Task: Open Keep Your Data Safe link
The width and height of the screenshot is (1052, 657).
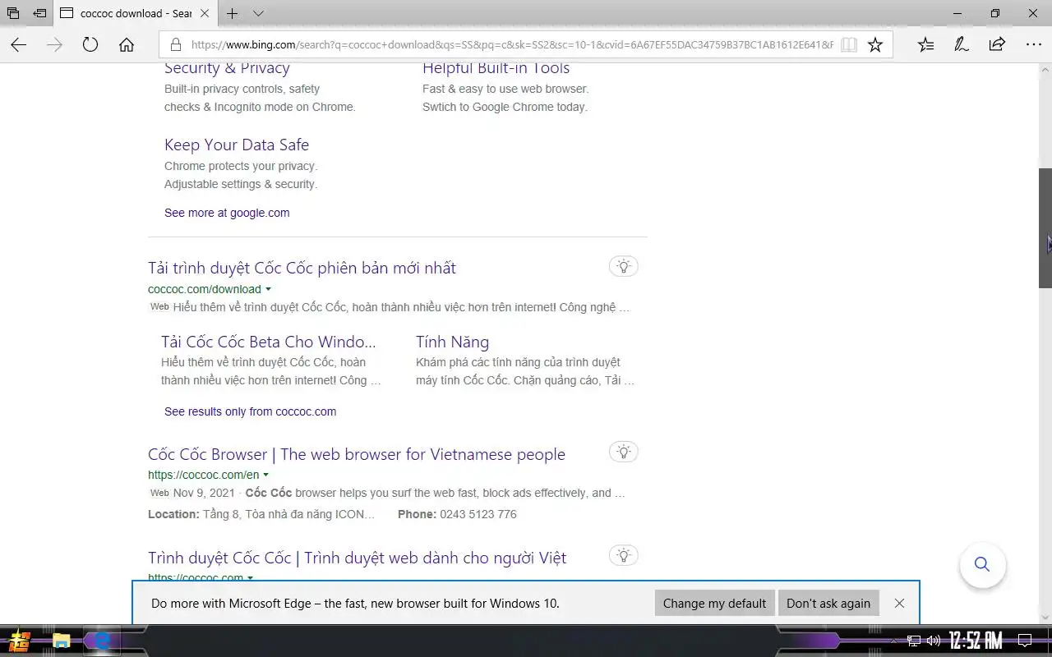Action: 237,145
